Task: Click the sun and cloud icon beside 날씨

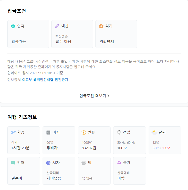Action: tap(154, 132)
